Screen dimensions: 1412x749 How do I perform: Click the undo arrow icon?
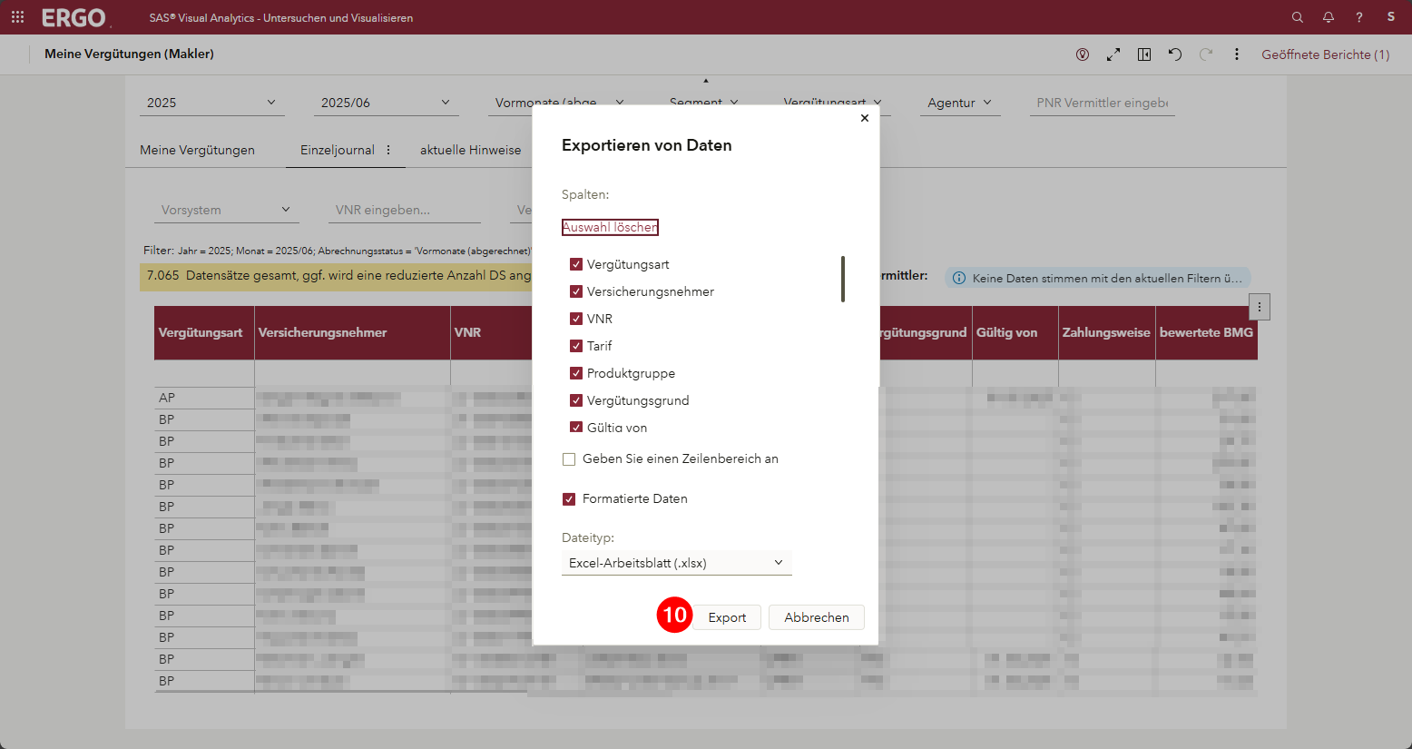point(1175,54)
